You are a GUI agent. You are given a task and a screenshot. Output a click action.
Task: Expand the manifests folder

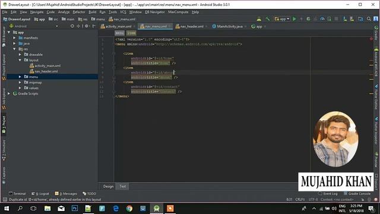click(14, 38)
